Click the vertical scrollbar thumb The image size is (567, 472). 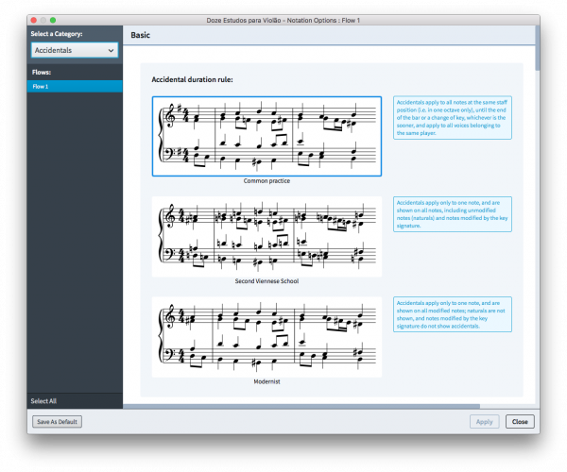pyautogui.click(x=538, y=48)
